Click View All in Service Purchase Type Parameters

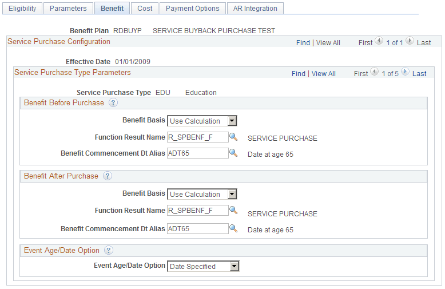click(x=324, y=74)
